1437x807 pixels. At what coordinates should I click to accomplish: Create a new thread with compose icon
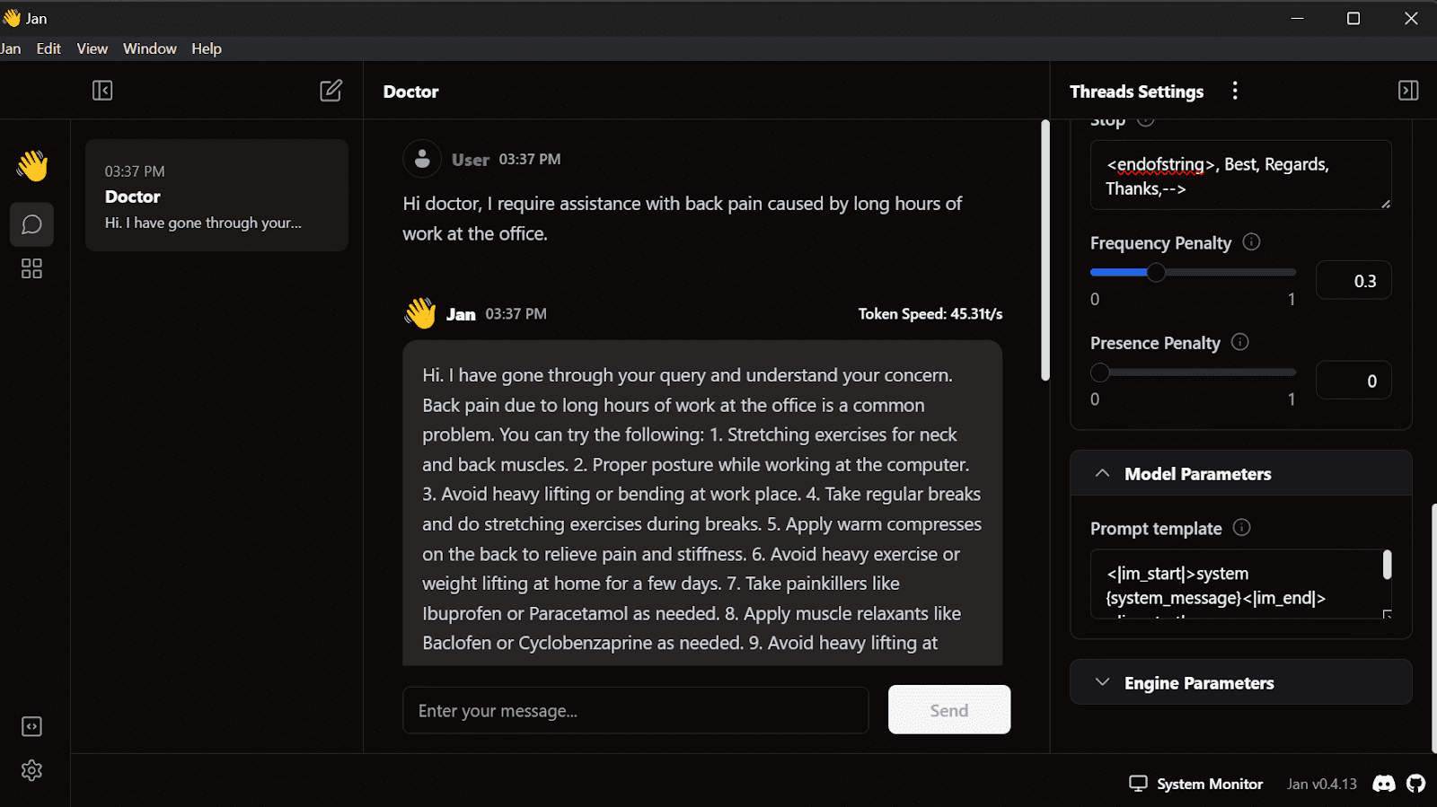coord(331,91)
